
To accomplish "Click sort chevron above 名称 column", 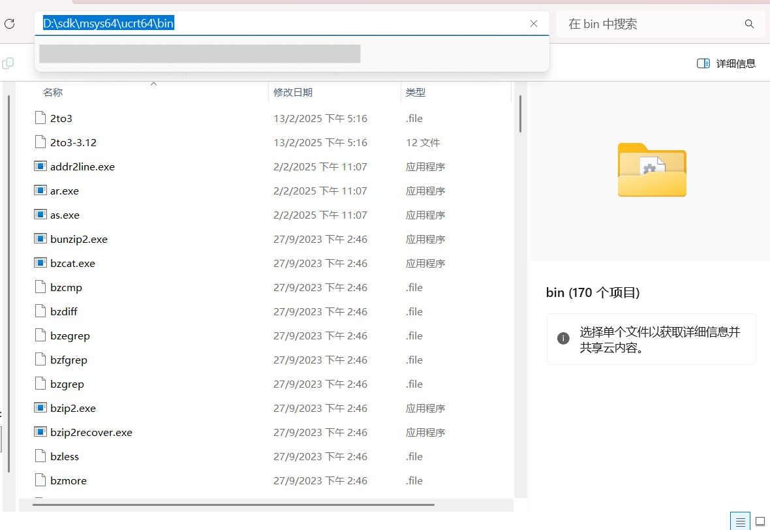I will (154, 84).
